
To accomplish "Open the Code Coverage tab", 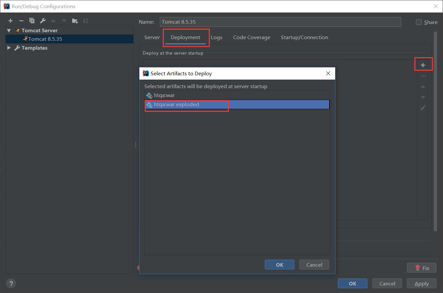I will 252,37.
